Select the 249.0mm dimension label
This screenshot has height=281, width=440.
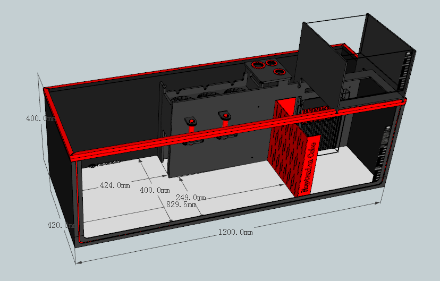tap(190, 198)
